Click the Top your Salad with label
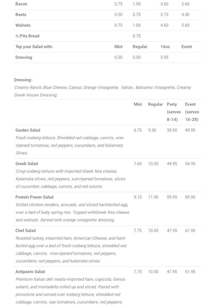216x306 pixels. pos(34,47)
